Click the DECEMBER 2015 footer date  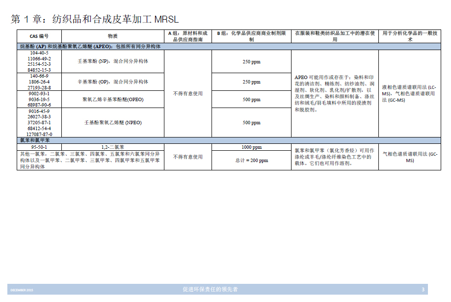[22, 290]
